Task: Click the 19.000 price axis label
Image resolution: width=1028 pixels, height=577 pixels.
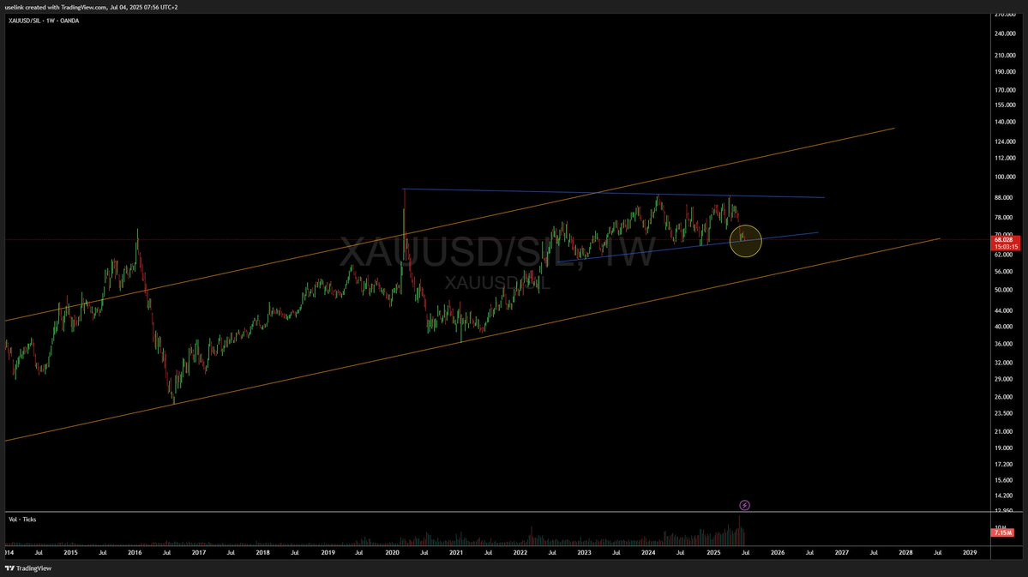Action: 1005,448
